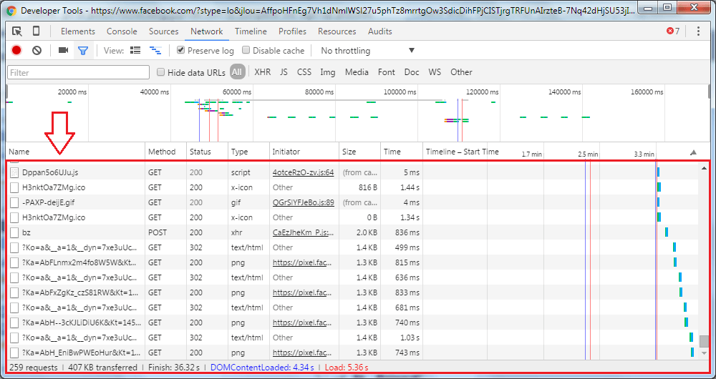Image resolution: width=716 pixels, height=379 pixels.
Task: Click the Filter text input field
Action: pyautogui.click(x=79, y=72)
